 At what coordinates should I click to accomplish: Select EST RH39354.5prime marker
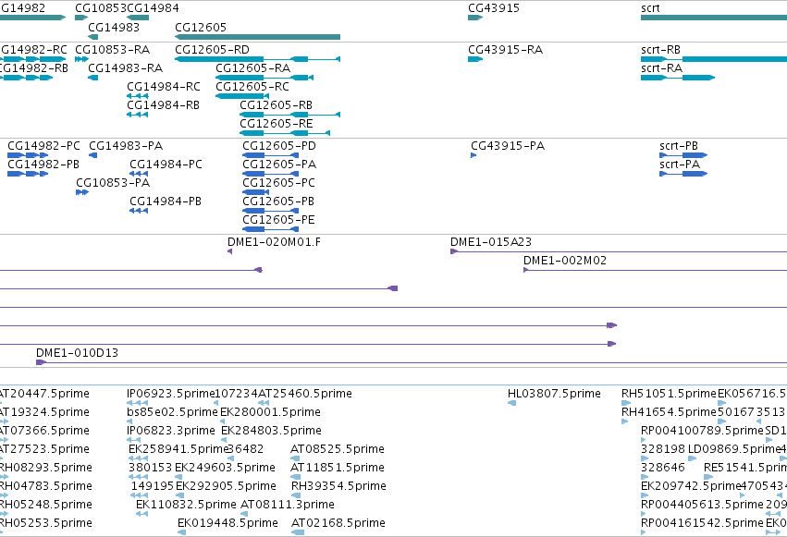tap(296, 496)
